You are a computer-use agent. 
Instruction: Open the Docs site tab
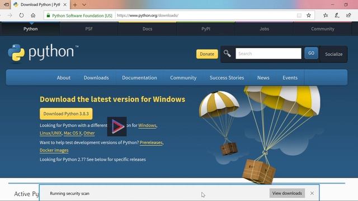pyautogui.click(x=147, y=28)
